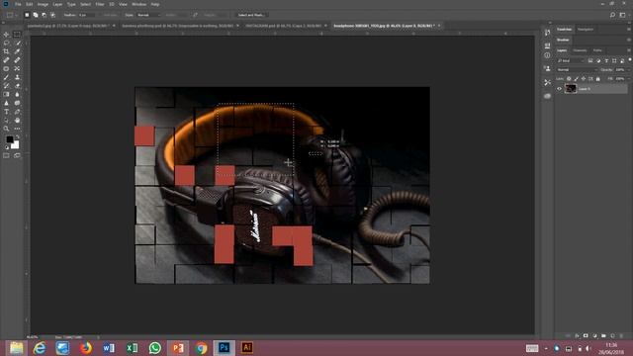Show hidden icons in system tray

546,348
